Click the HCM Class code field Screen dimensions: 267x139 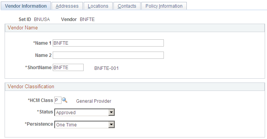pos(58,100)
